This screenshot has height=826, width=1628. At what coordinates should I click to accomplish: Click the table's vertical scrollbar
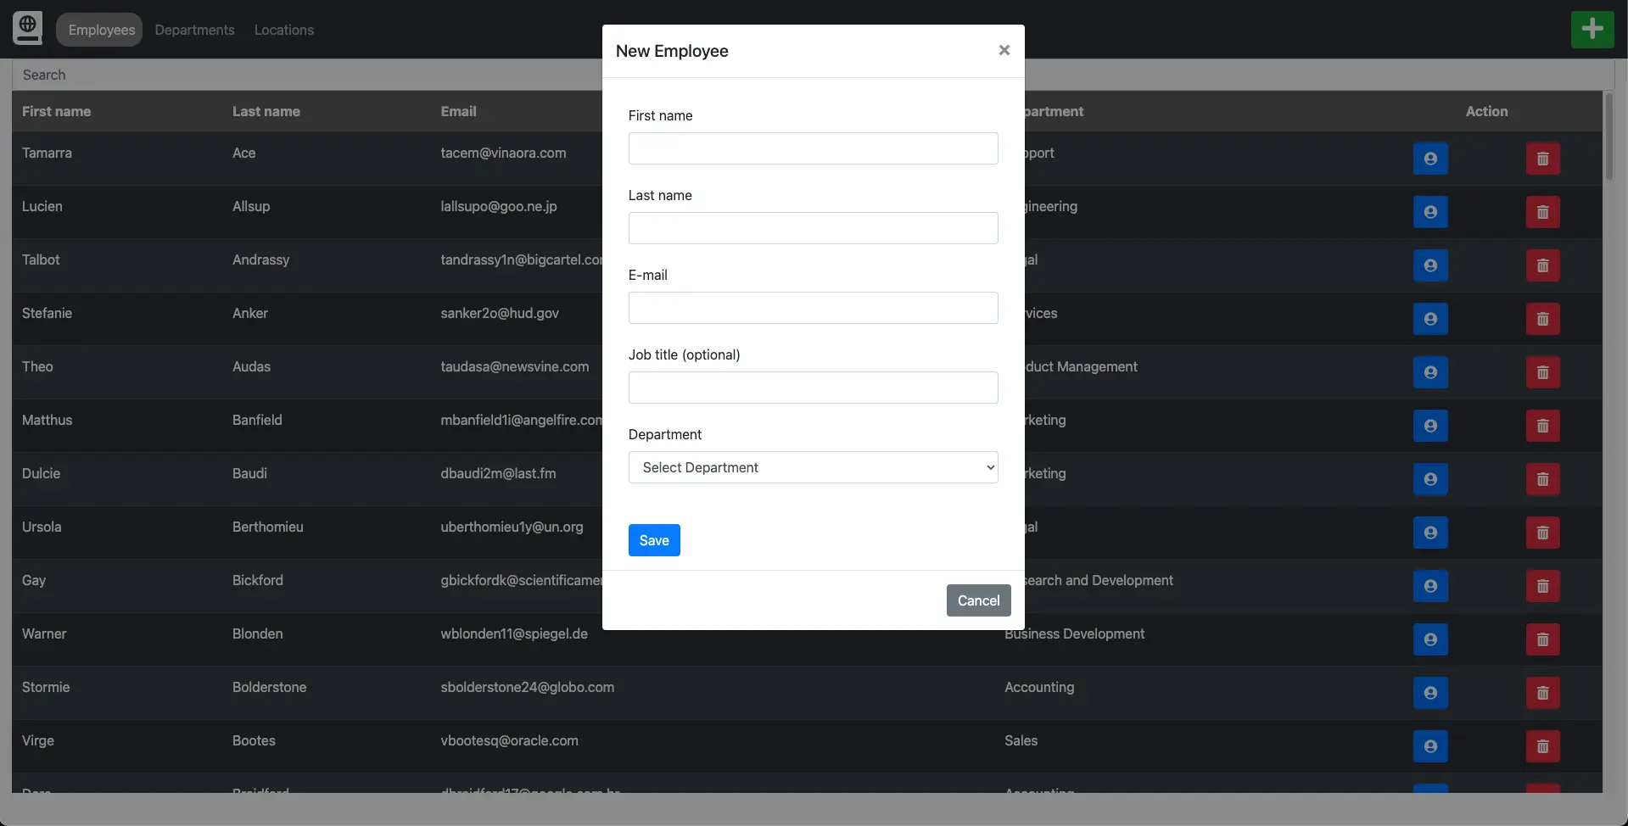click(x=1608, y=137)
